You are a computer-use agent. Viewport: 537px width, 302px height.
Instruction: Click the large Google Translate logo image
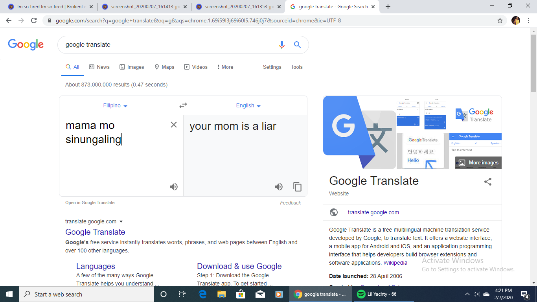point(359,133)
